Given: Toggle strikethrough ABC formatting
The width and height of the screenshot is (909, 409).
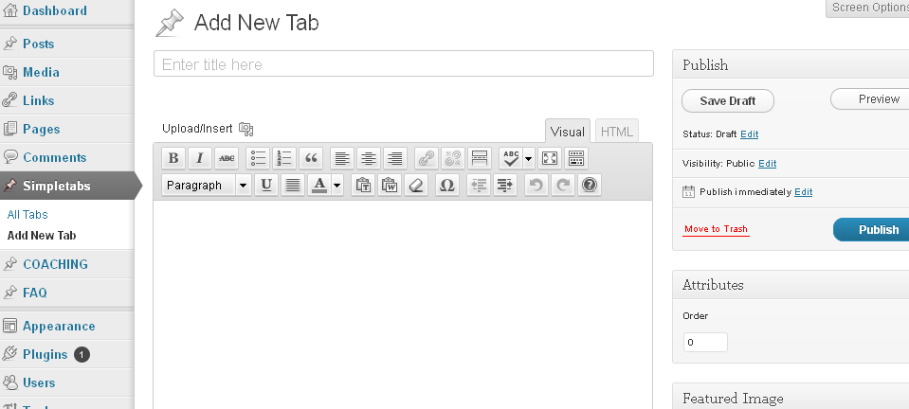Looking at the screenshot, I should pos(227,157).
